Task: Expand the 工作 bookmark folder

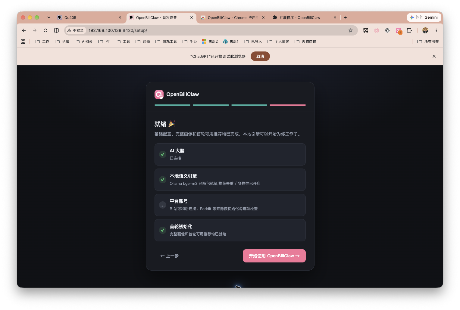Action: pos(42,42)
